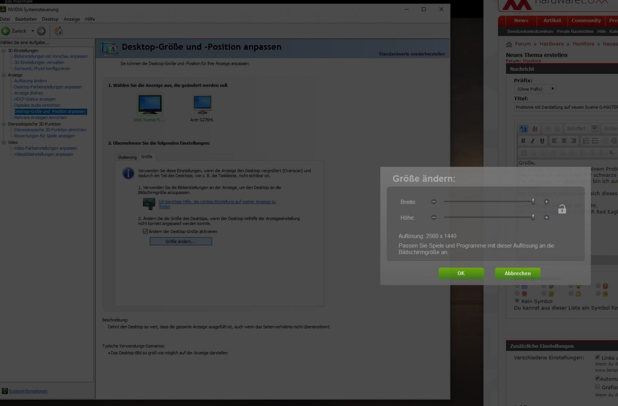
Task: Collapse the Stereoskopische 3D-Funktion tree node
Action: pos(4,124)
